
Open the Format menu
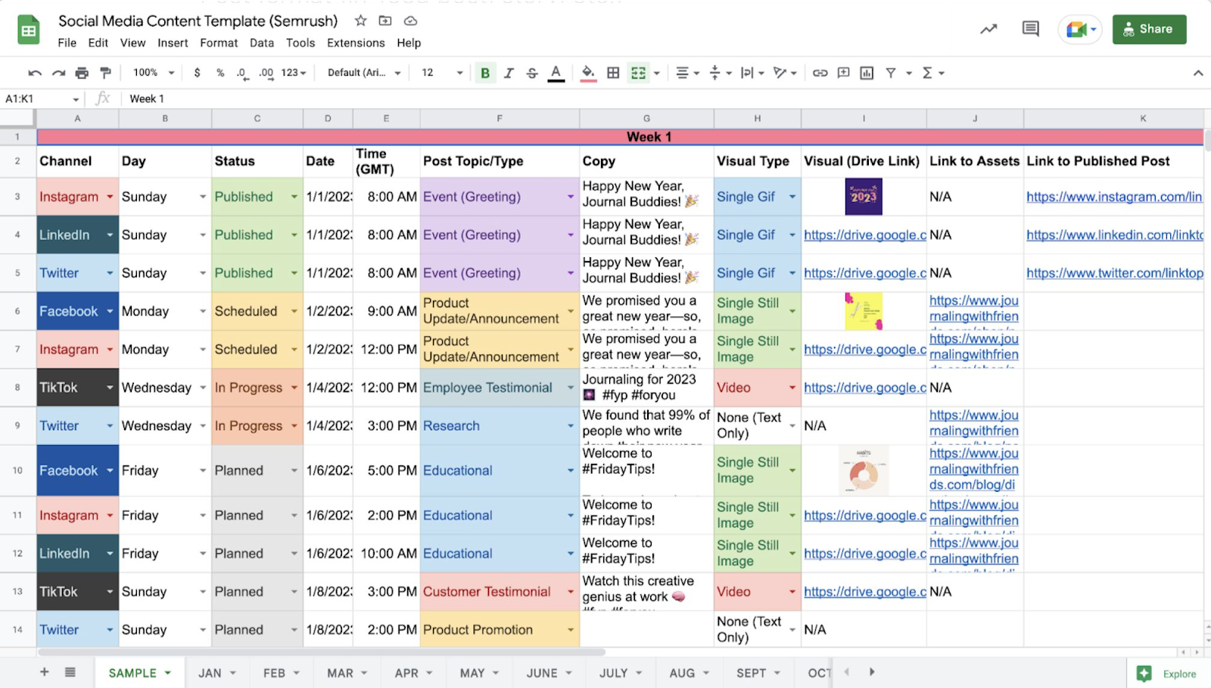[218, 43]
